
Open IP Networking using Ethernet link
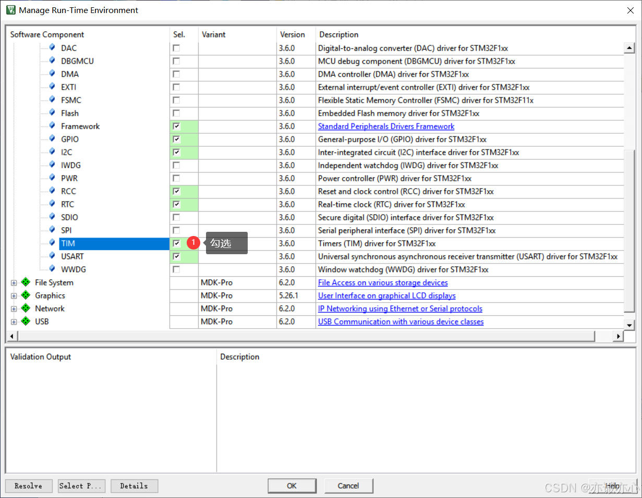(400, 308)
